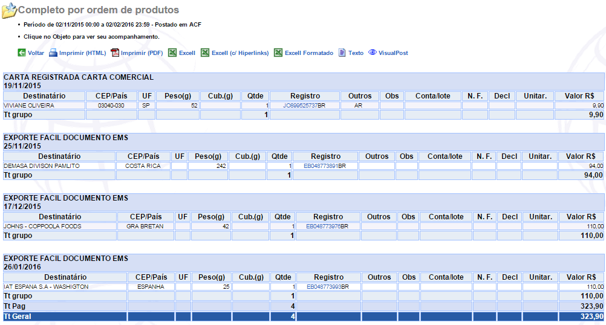
Task: Click the COSTA RICA country cell
Action: (143, 166)
